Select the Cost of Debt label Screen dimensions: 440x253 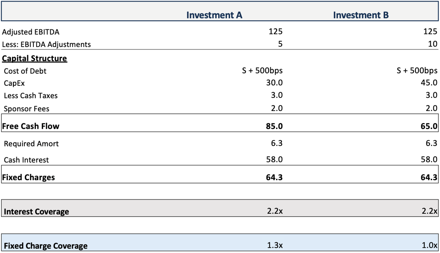[x=25, y=71]
